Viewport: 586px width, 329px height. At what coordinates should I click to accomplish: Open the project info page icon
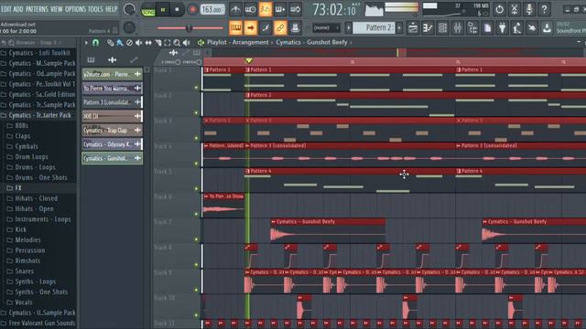tap(487, 28)
